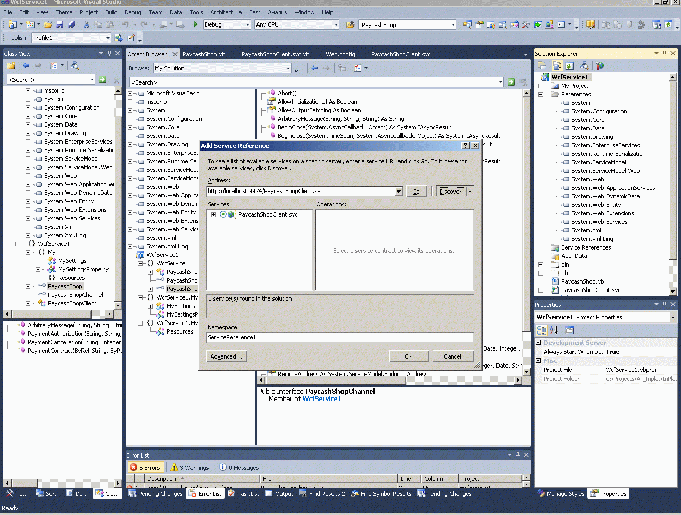Click Back arrow in Class View toolbar

[x=26, y=65]
